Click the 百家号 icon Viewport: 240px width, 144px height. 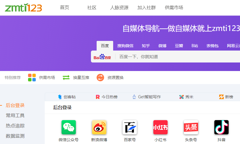tap(130, 127)
